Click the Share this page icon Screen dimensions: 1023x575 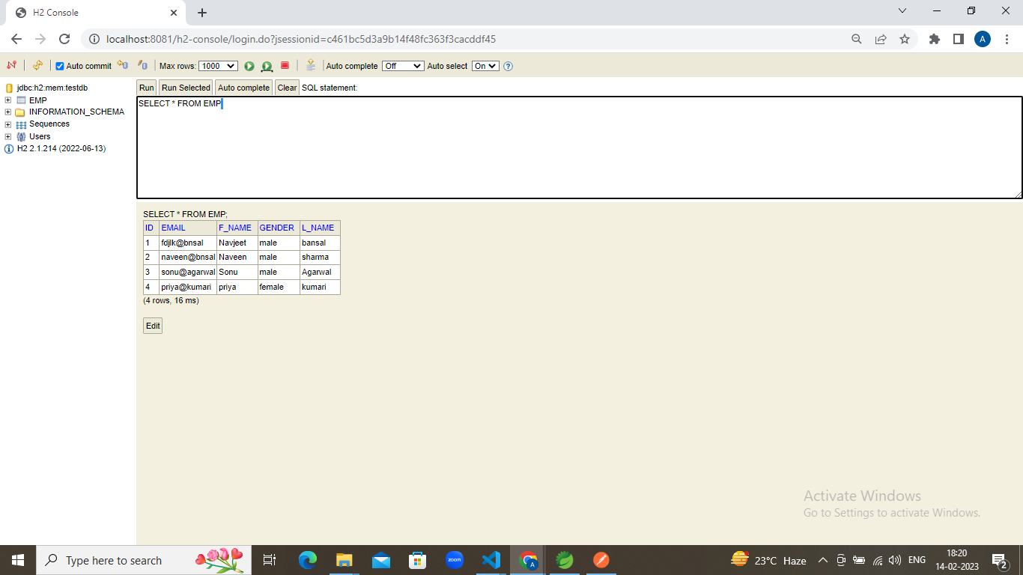point(881,39)
